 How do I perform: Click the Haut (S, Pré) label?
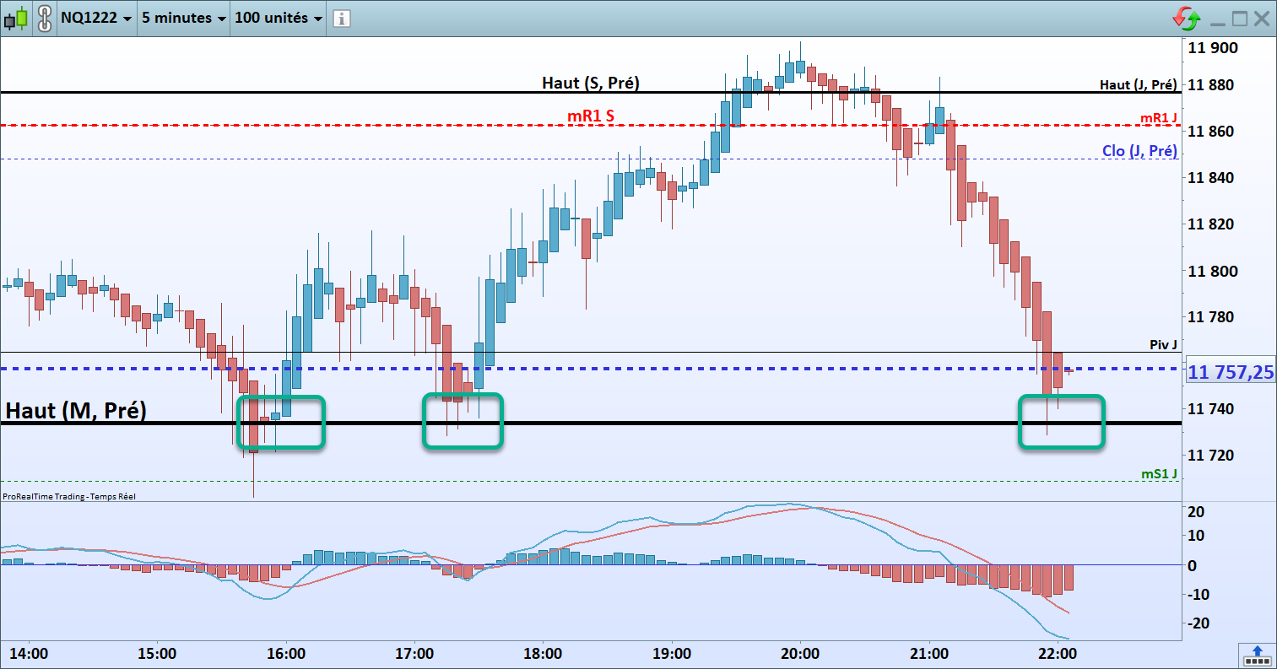[591, 83]
